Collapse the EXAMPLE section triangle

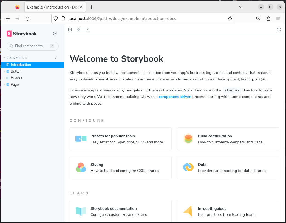pos(4,58)
